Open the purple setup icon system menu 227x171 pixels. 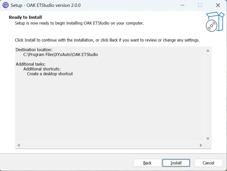[6, 5]
